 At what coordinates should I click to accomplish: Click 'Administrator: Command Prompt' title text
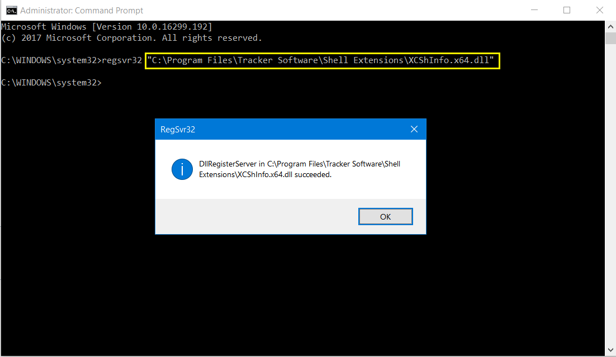[82, 11]
